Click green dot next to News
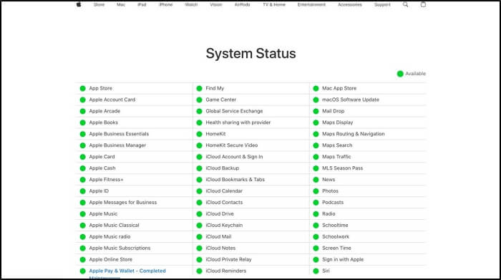 pos(316,180)
